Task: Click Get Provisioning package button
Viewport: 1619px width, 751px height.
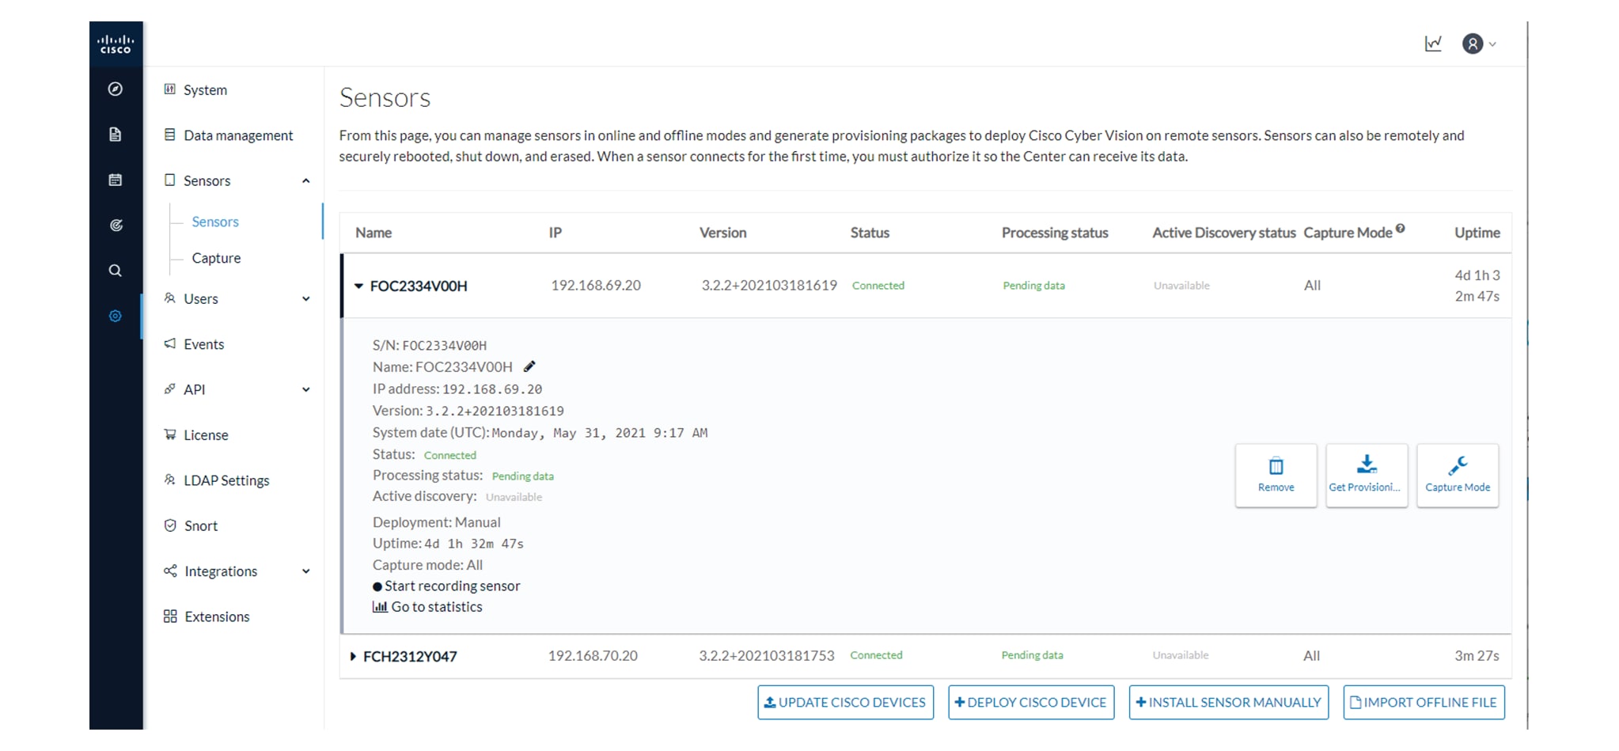Action: click(x=1367, y=475)
